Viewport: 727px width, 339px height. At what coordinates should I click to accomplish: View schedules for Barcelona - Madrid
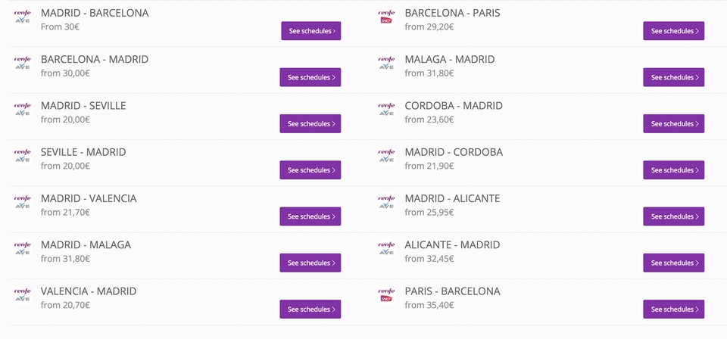point(310,77)
